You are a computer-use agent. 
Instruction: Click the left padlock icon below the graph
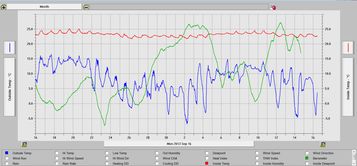(x=24, y=144)
